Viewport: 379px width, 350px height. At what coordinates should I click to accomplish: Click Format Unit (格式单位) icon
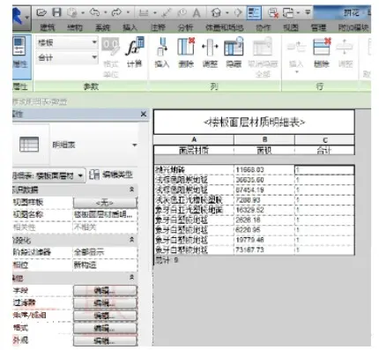pos(110,47)
